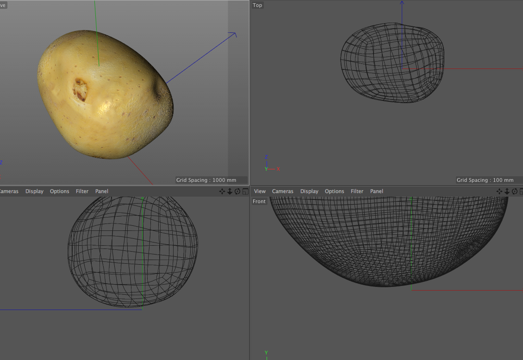The height and width of the screenshot is (360, 523).
Task: Open the Filter menu in the bottom-left viewport
Action: pos(82,191)
